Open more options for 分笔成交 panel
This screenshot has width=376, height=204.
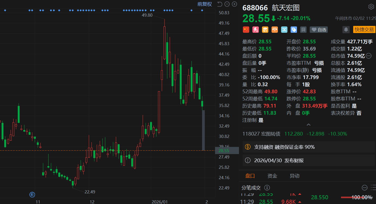click(365, 188)
